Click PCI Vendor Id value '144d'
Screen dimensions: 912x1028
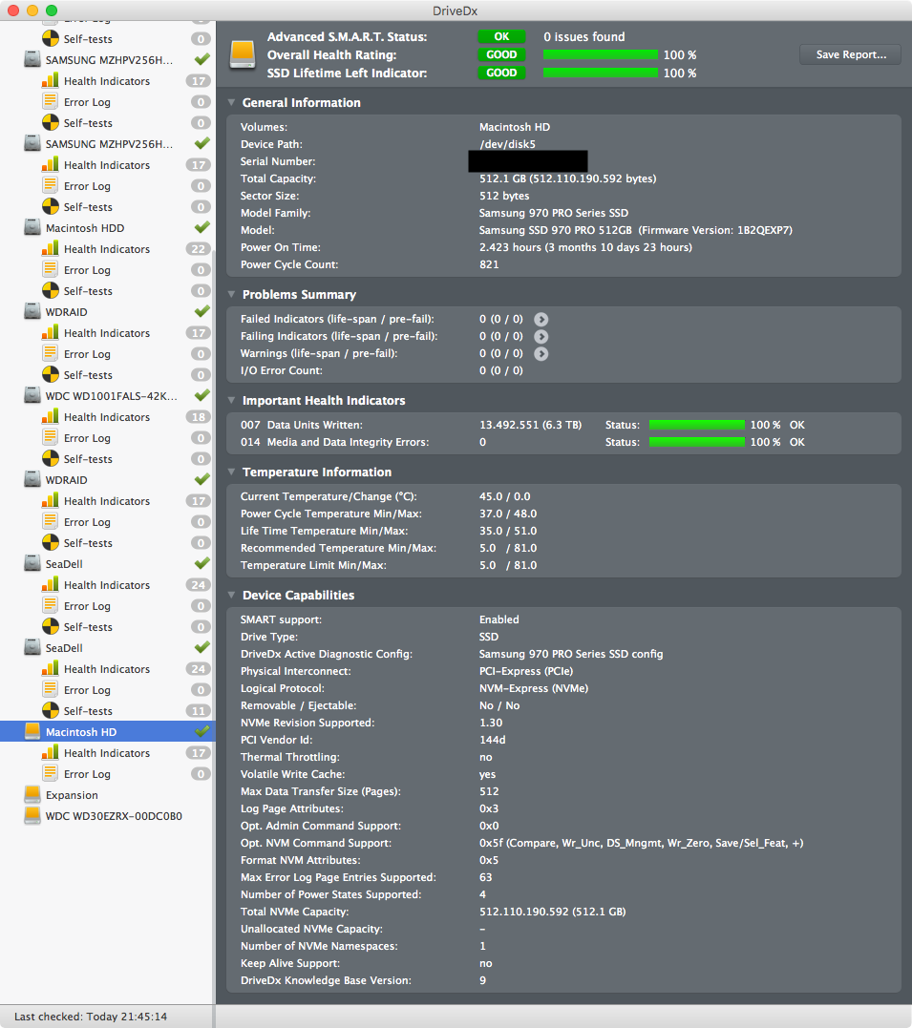pyautogui.click(x=492, y=740)
